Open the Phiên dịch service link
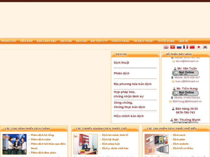The width and height of the screenshot is (210, 157). tap(122, 73)
